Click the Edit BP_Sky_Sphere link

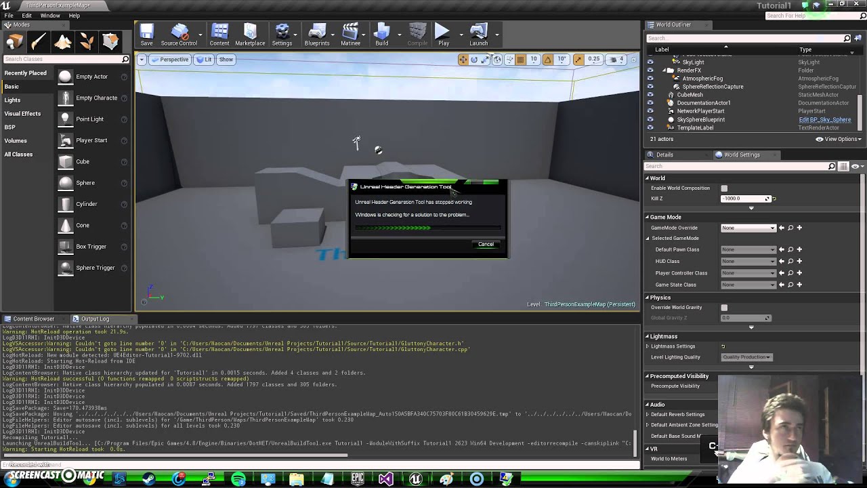pyautogui.click(x=824, y=119)
